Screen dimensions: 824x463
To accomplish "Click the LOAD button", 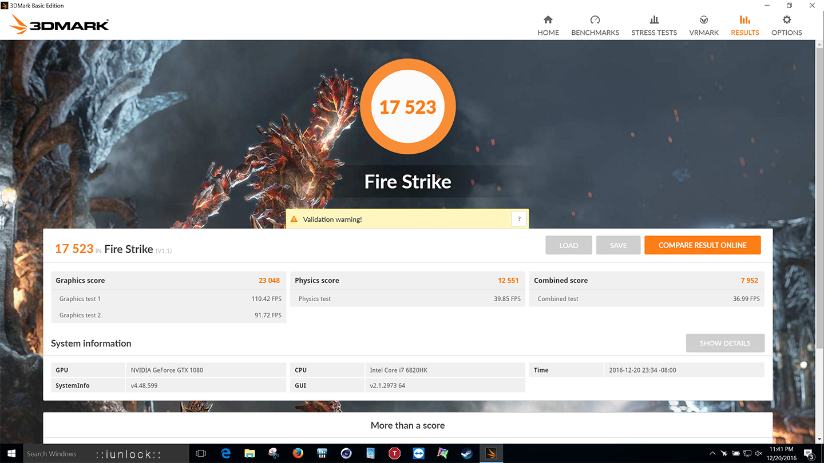I will 569,245.
